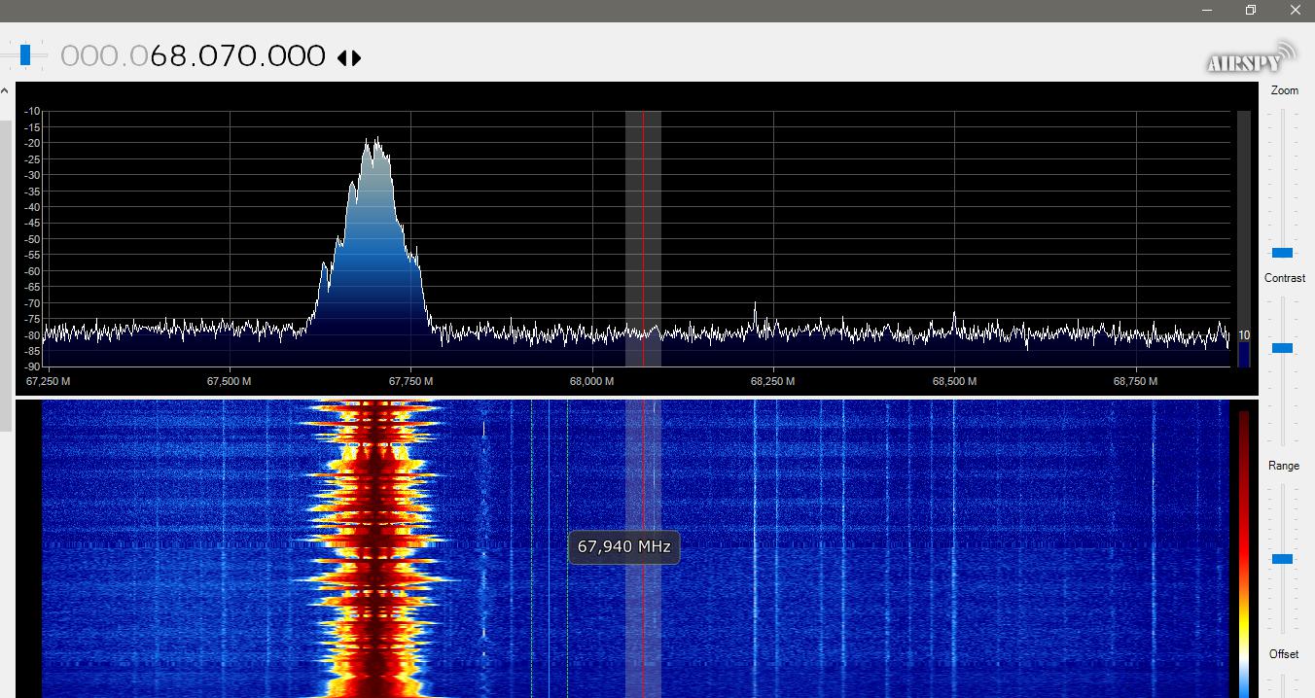
Task: Click the 68,000 M frequency axis label
Action: pos(591,381)
